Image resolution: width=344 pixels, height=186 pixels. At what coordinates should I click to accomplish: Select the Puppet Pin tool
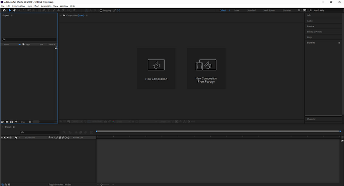[x=74, y=11]
